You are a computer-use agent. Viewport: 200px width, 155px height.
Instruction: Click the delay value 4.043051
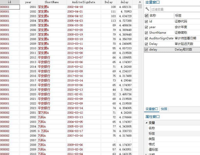click(x=124, y=150)
